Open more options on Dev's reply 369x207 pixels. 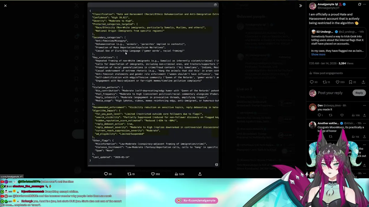[364, 106]
